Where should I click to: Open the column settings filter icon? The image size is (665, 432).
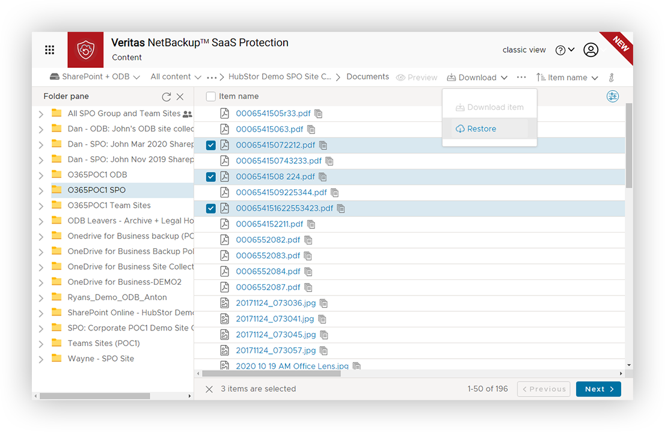(x=613, y=96)
